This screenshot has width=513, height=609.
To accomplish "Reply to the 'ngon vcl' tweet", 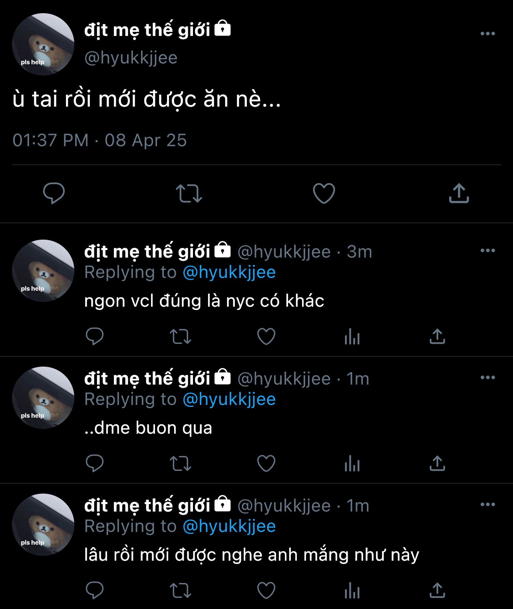I will pyautogui.click(x=95, y=336).
